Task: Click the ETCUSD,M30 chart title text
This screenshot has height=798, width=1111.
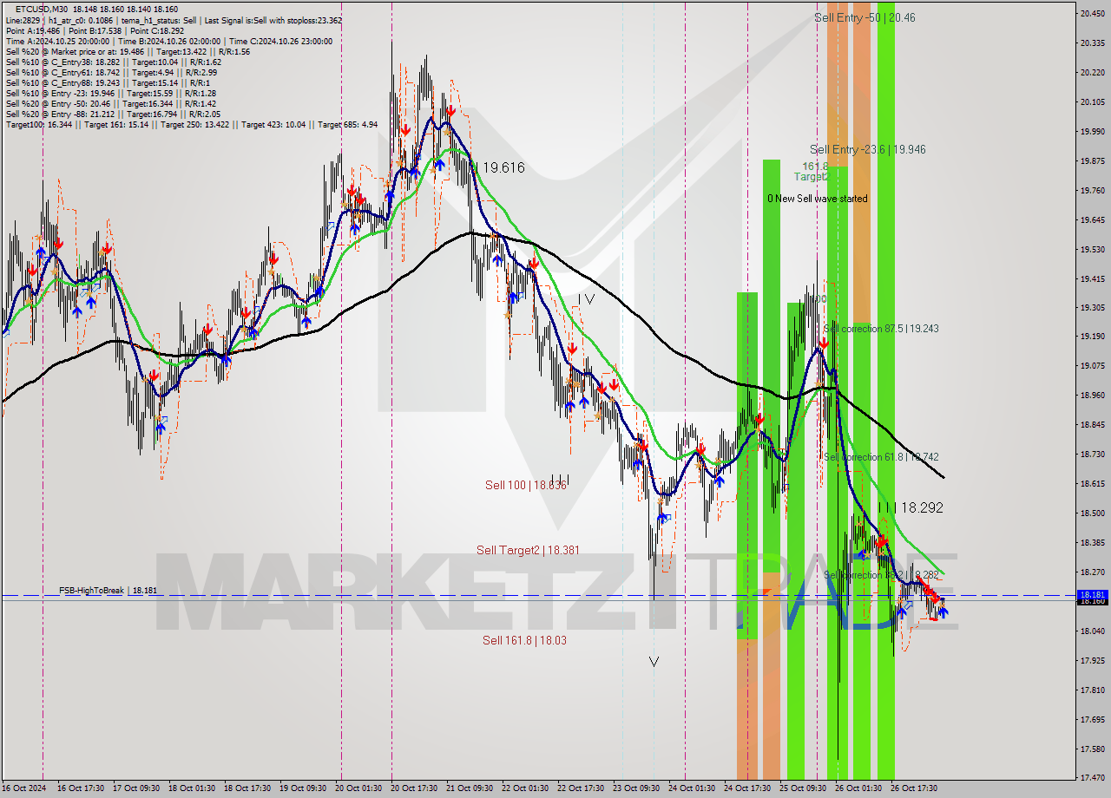Action: [x=41, y=10]
